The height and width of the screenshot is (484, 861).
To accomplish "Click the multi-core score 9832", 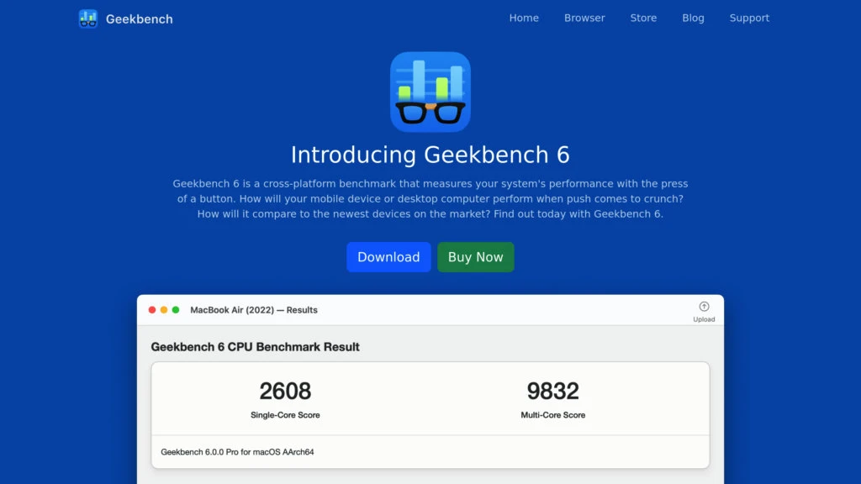I will point(552,391).
